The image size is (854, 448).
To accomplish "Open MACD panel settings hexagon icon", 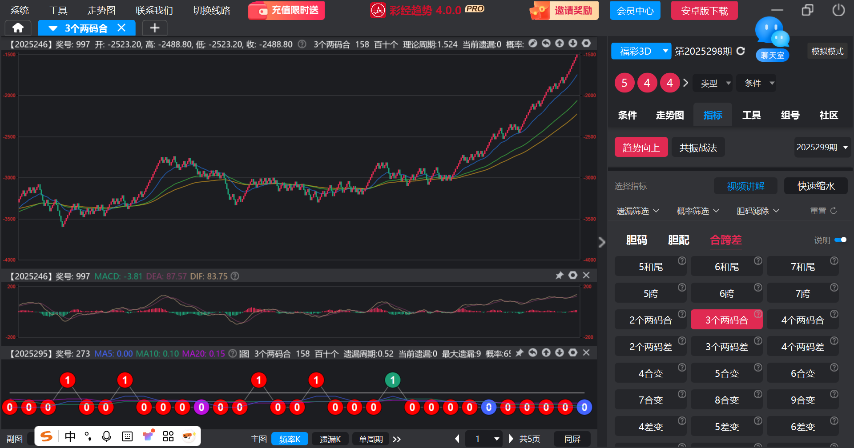I will [573, 276].
